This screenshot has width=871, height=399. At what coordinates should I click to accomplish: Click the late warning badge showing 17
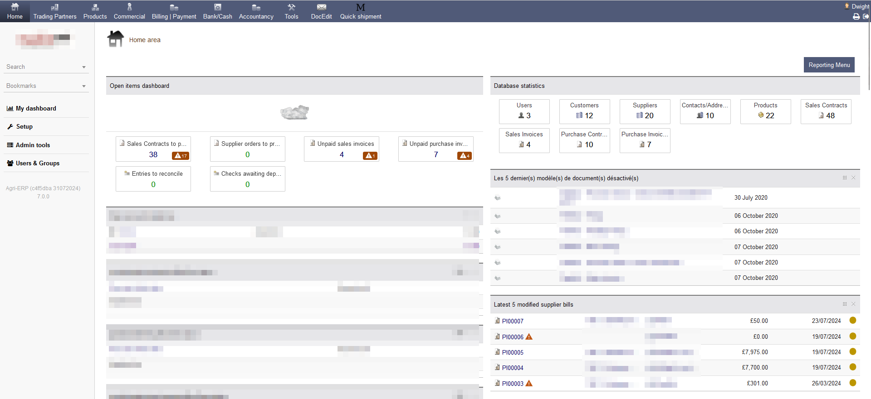pyautogui.click(x=181, y=155)
